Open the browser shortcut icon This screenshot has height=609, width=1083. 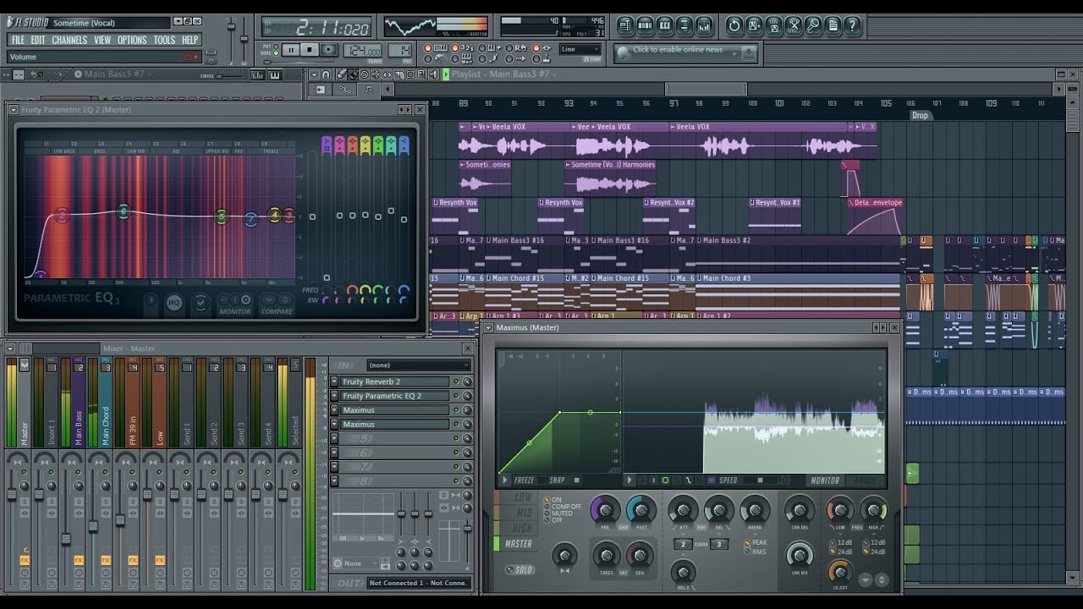click(x=684, y=25)
